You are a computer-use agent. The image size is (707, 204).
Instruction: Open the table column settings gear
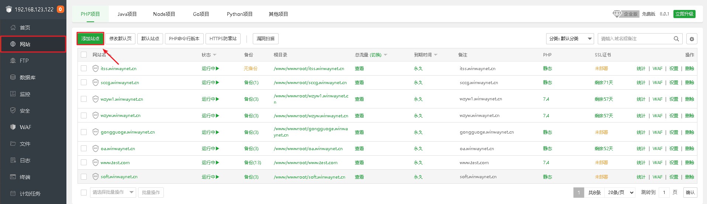692,39
